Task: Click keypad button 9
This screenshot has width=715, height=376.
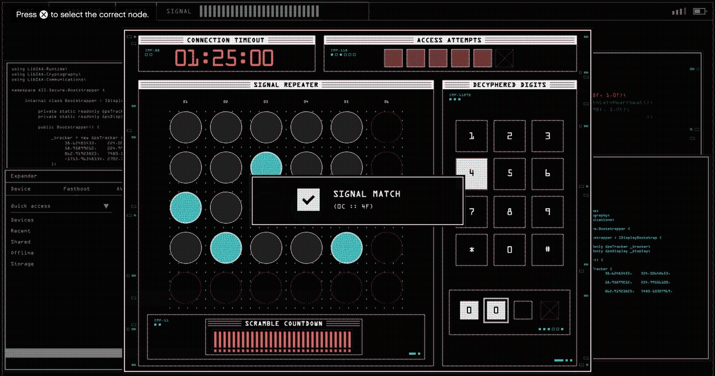Action: 548,212
